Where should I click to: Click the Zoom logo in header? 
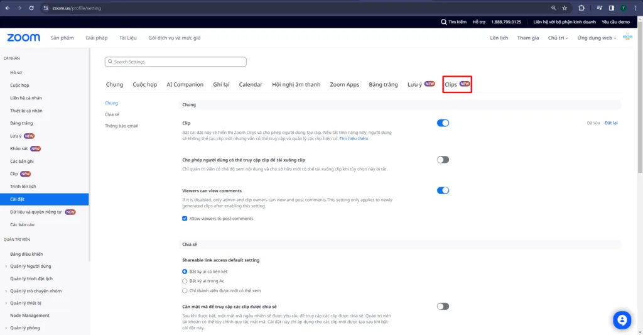pyautogui.click(x=23, y=38)
